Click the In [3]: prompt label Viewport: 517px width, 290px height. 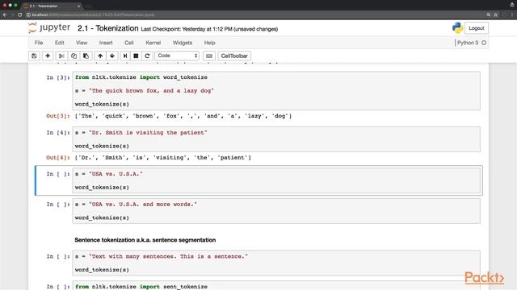tap(58, 77)
